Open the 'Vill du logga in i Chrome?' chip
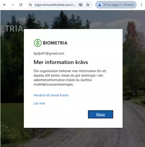145x147 pixels. pyautogui.click(x=116, y=5)
